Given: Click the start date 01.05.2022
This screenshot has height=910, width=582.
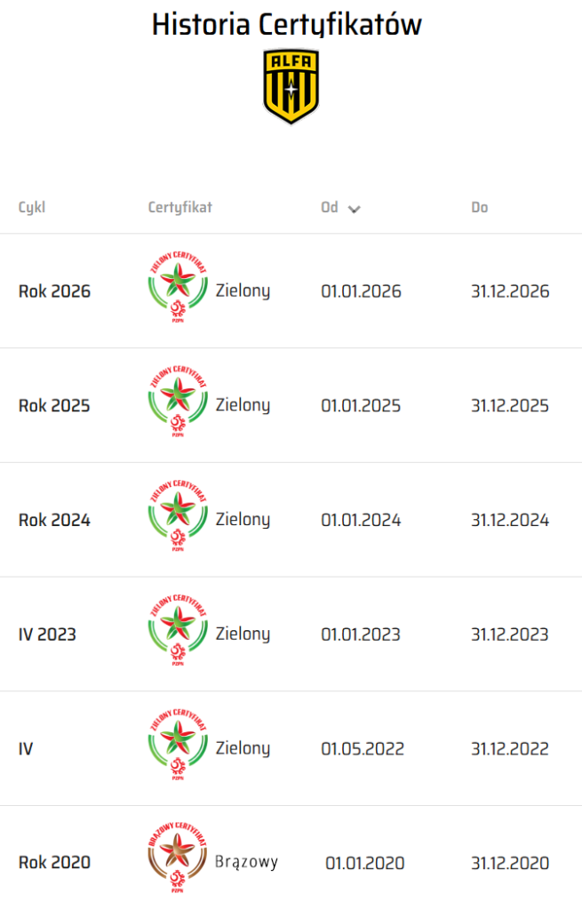Looking at the screenshot, I should (363, 749).
